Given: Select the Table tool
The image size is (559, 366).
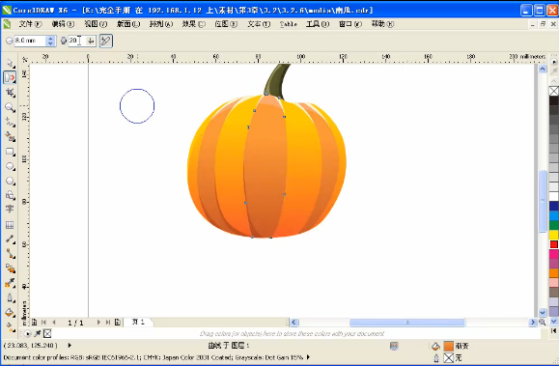Looking at the screenshot, I should 10,225.
